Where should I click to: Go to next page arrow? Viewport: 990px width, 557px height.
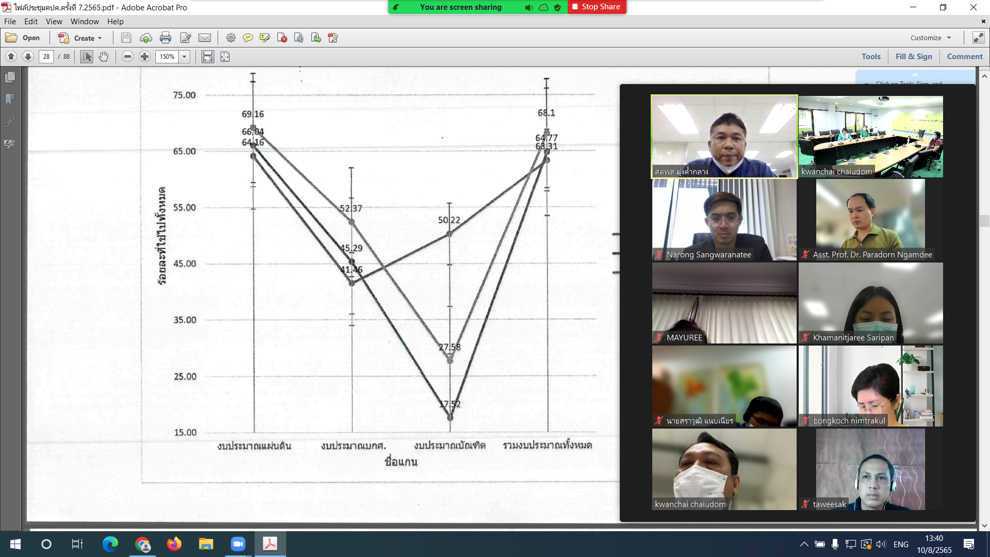click(x=28, y=57)
